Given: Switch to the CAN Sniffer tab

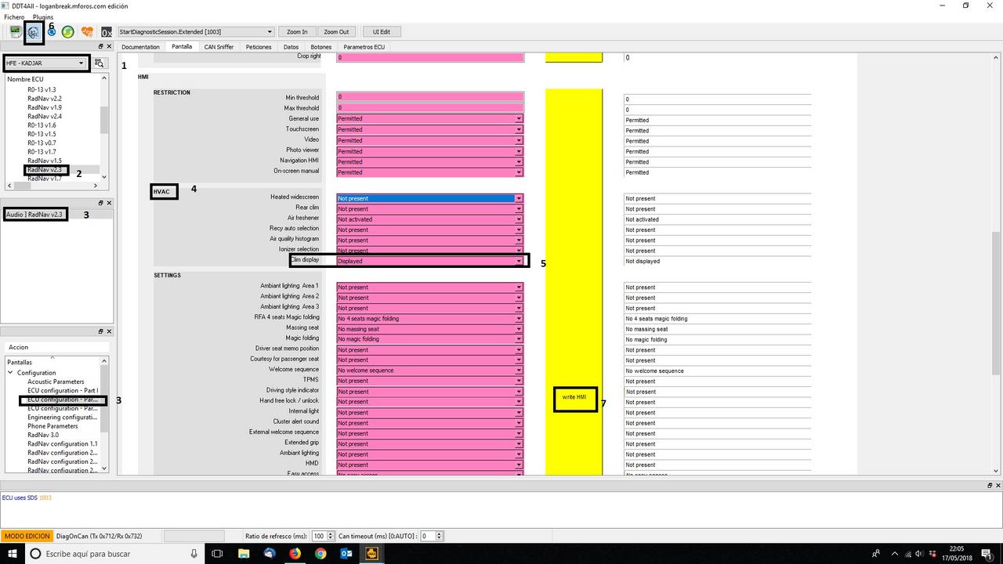Looking at the screenshot, I should tap(219, 47).
